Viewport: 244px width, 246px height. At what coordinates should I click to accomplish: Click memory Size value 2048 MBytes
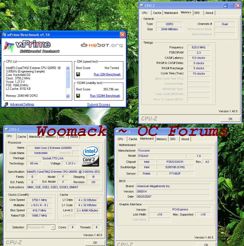point(169,29)
